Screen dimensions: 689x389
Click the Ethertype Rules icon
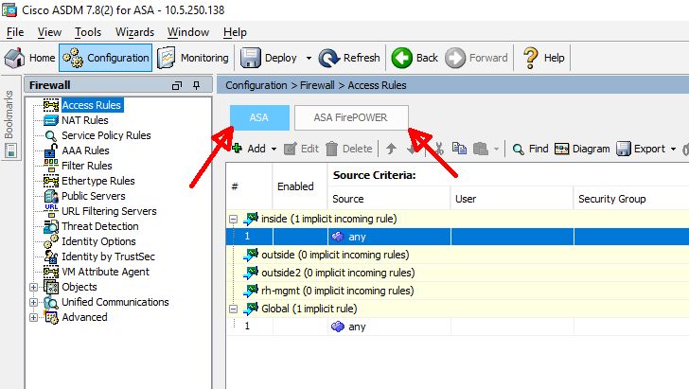pos(51,181)
